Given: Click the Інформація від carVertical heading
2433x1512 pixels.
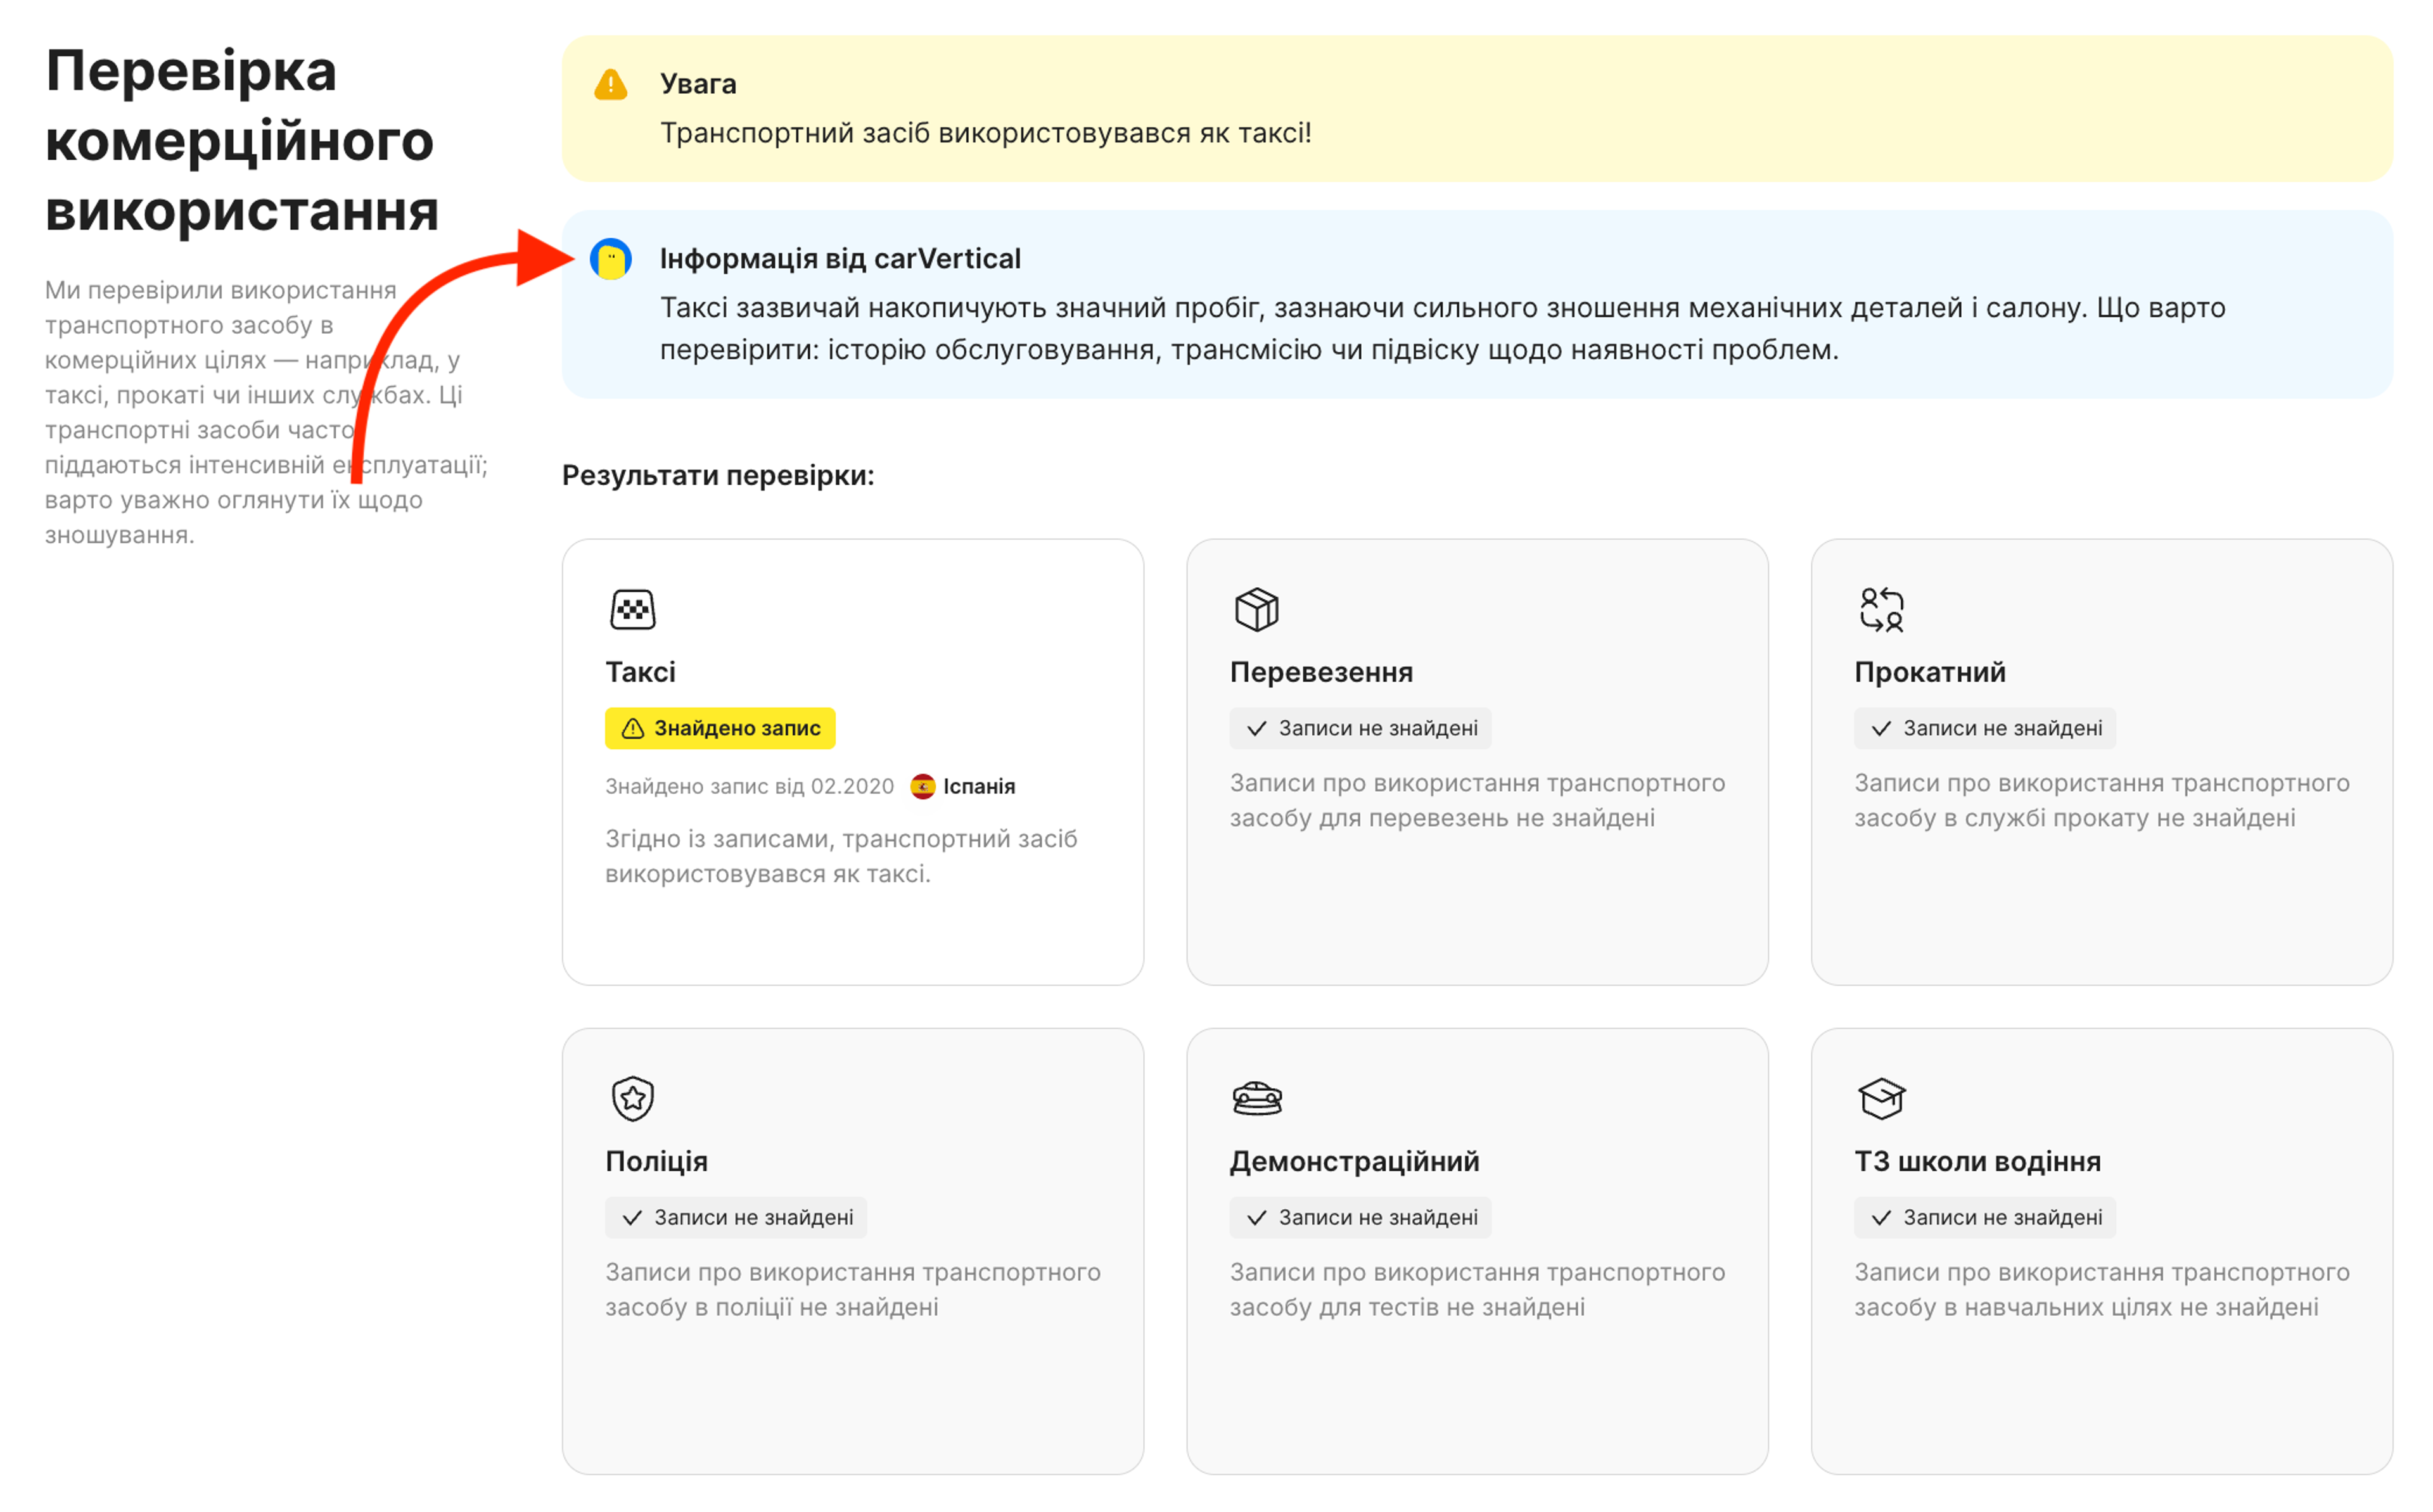Looking at the screenshot, I should point(840,259).
